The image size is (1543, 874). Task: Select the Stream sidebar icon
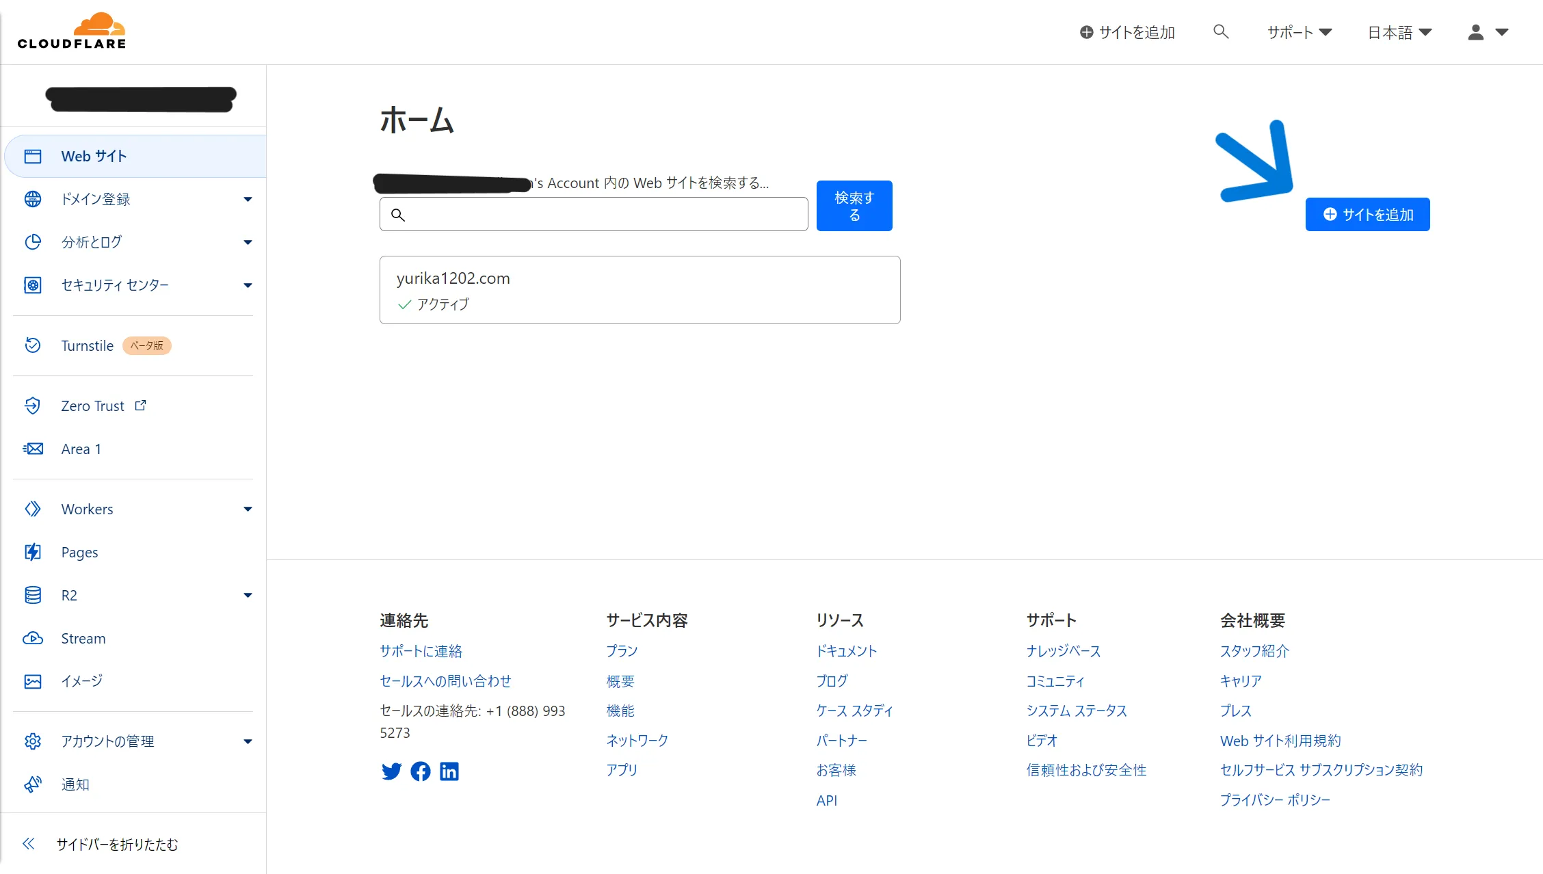34,638
